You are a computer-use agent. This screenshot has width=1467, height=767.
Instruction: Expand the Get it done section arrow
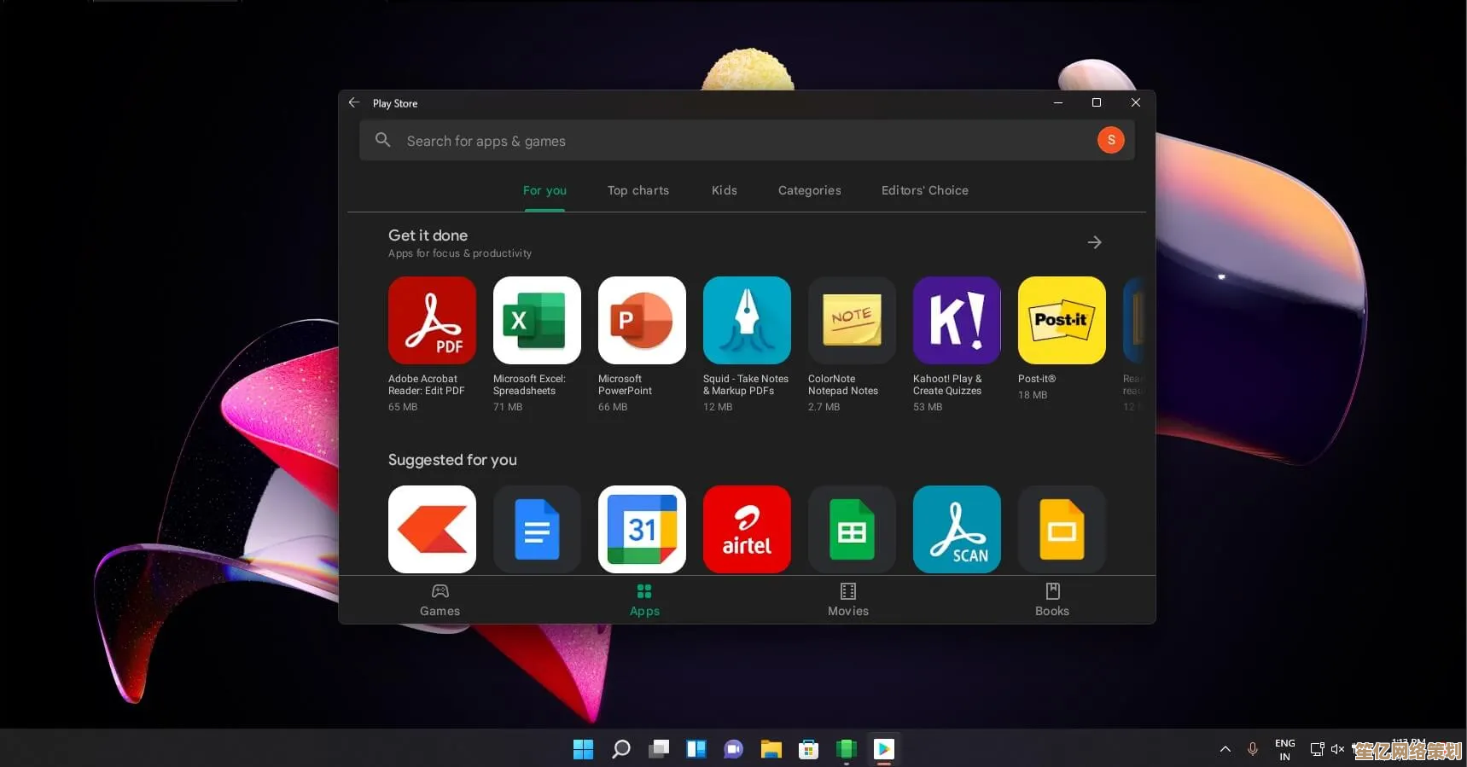1094,243
